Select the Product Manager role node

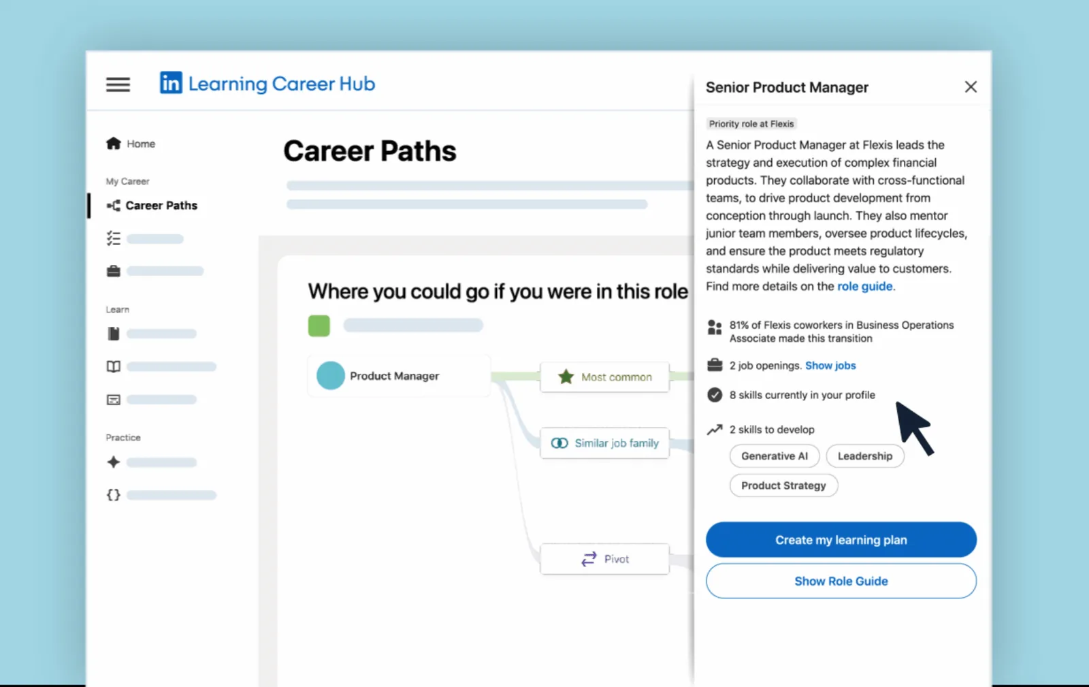pyautogui.click(x=399, y=376)
